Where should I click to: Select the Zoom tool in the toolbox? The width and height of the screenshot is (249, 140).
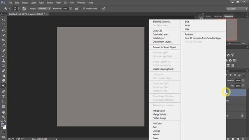[x=4, y=117]
